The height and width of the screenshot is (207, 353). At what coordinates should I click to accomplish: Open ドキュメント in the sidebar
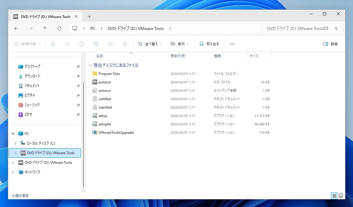[x=32, y=86]
